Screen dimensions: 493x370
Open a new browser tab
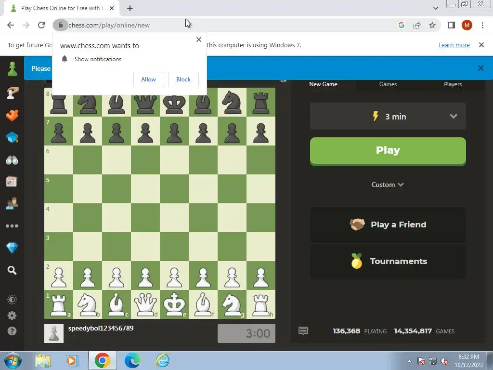pyautogui.click(x=130, y=8)
